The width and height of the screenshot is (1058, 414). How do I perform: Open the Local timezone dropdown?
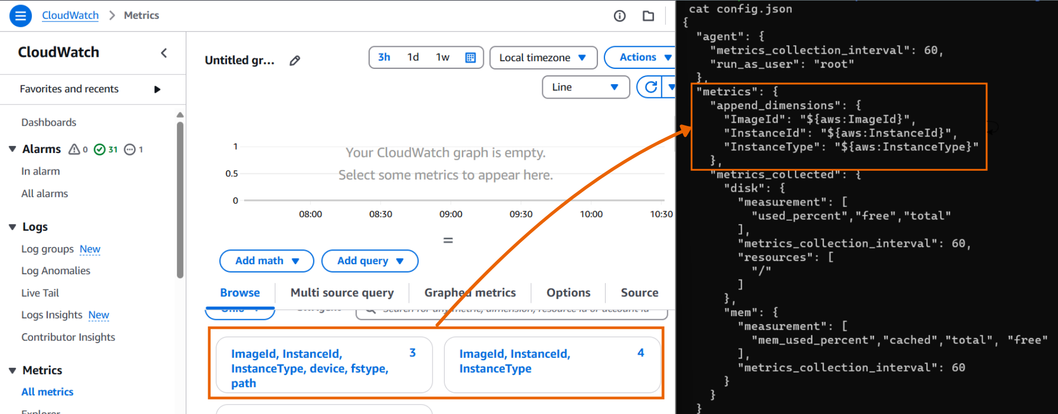543,57
